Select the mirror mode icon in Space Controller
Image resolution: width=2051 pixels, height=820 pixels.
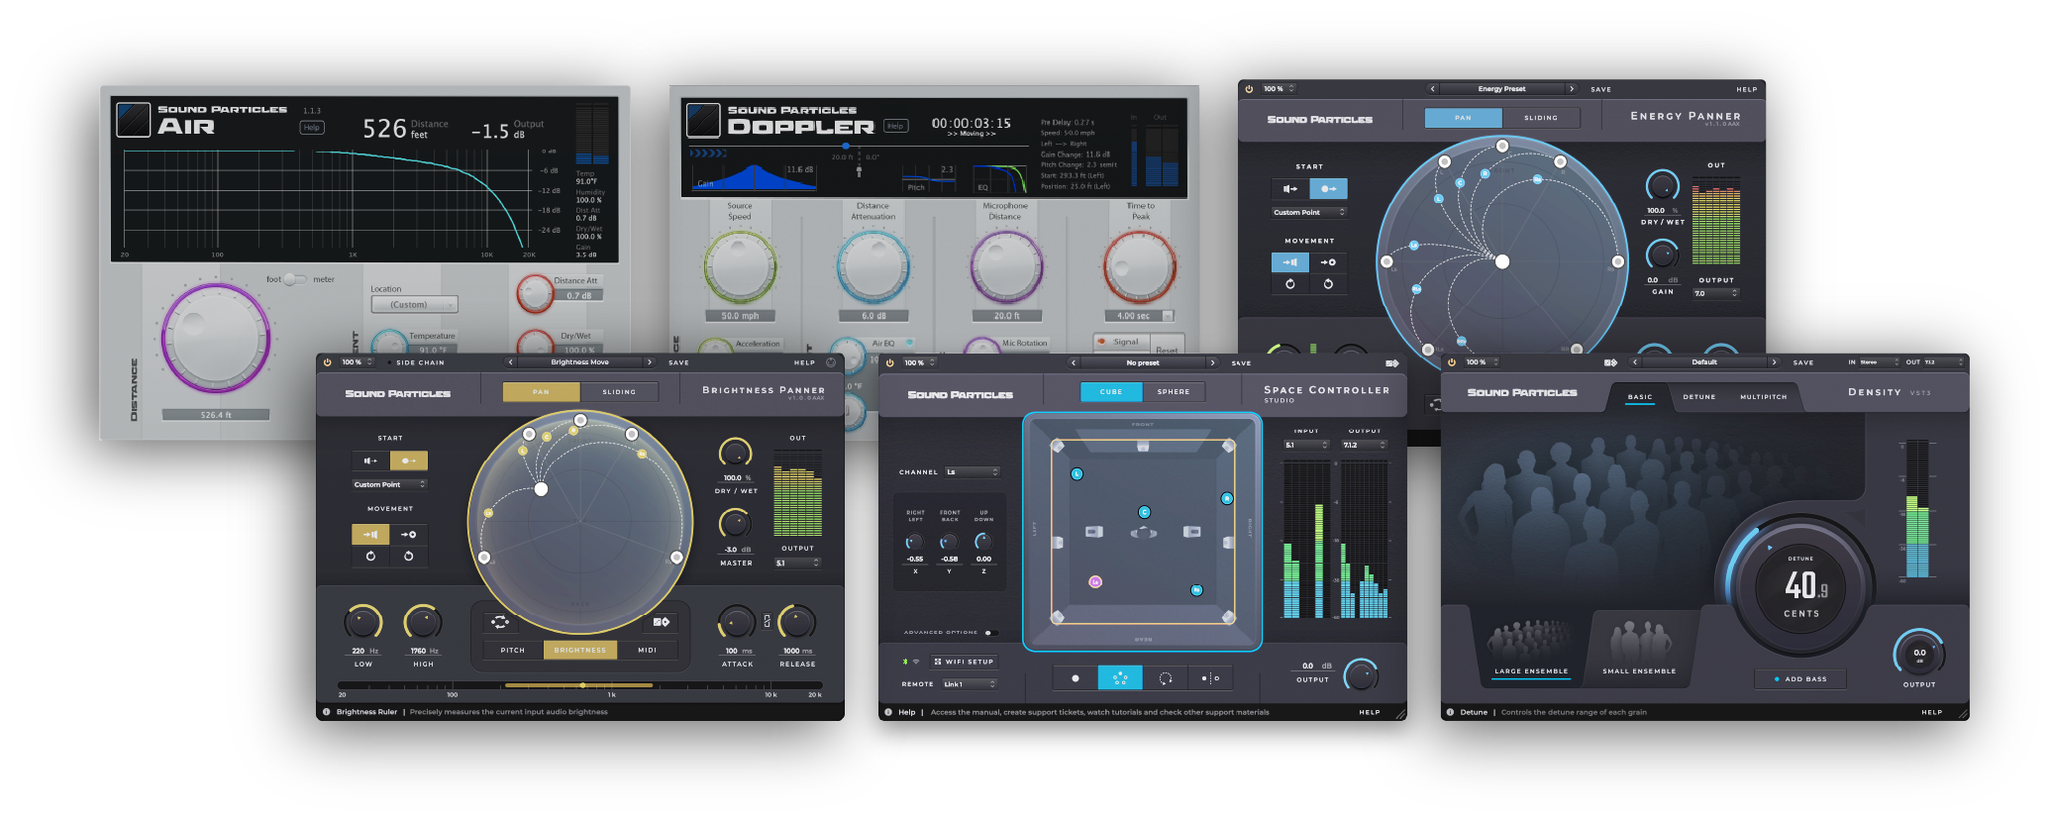click(x=1210, y=678)
